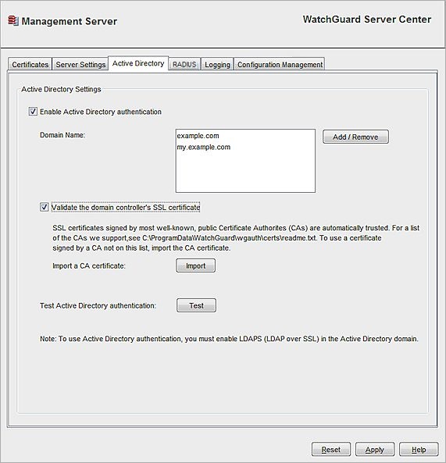Click Test for Active Directory authentication
446x463 pixels.
(x=196, y=305)
